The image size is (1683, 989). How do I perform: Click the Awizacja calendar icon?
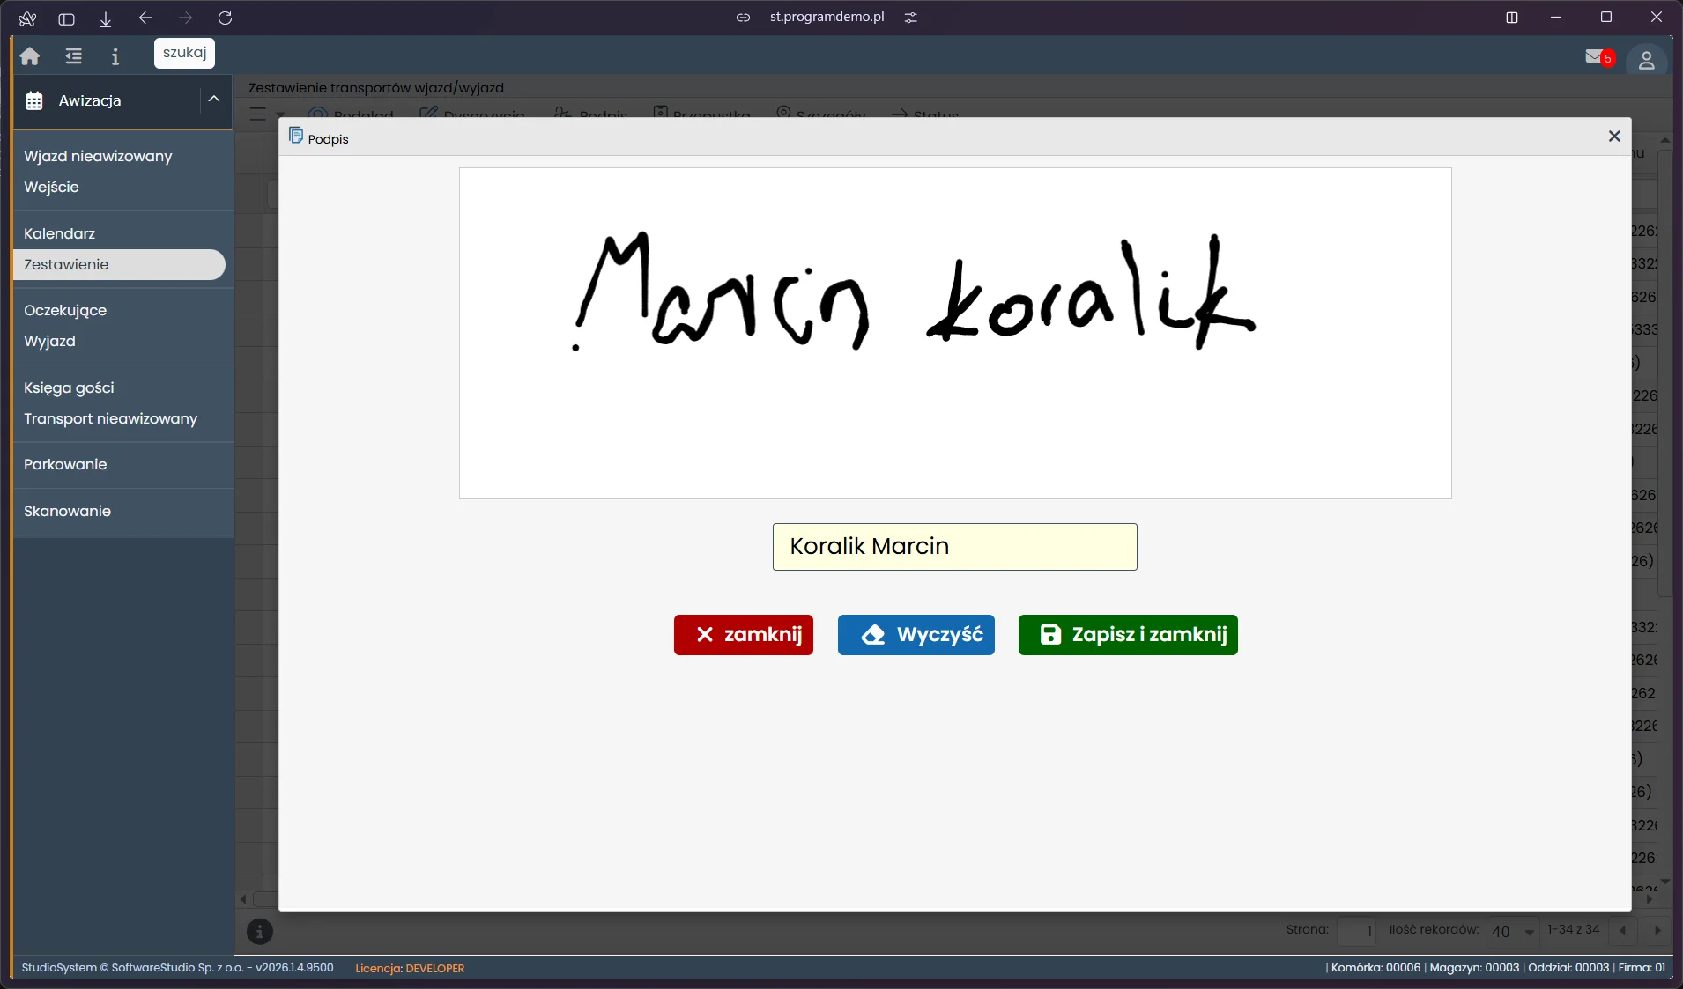tap(34, 100)
